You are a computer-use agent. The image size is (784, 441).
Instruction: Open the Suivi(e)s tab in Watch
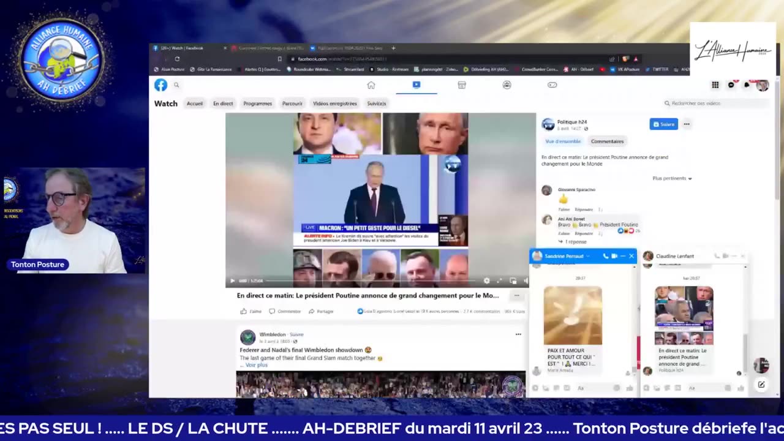click(377, 104)
